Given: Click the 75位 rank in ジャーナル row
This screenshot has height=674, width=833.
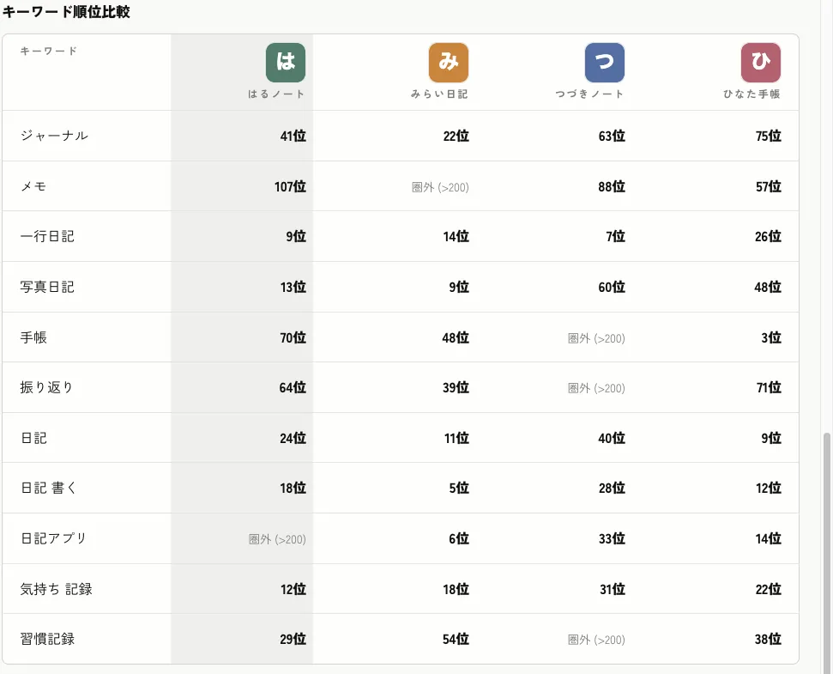Looking at the screenshot, I should (768, 136).
